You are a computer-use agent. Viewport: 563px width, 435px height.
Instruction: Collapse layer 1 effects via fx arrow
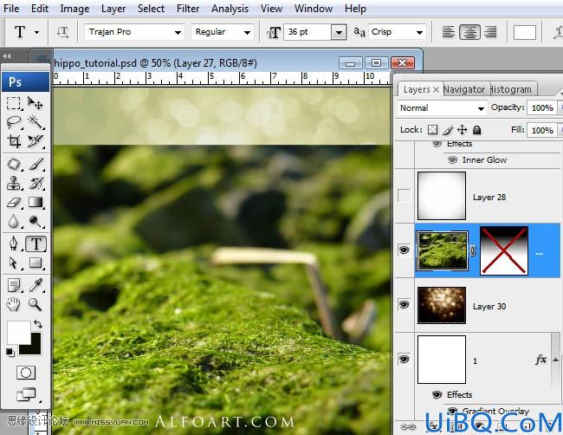click(555, 360)
